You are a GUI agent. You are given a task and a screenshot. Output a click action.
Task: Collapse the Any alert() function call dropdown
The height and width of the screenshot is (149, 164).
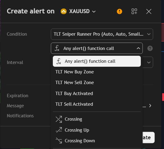coord(97,48)
